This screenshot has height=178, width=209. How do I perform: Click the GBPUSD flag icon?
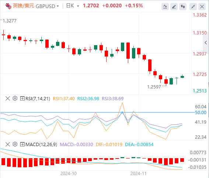point(8,6)
